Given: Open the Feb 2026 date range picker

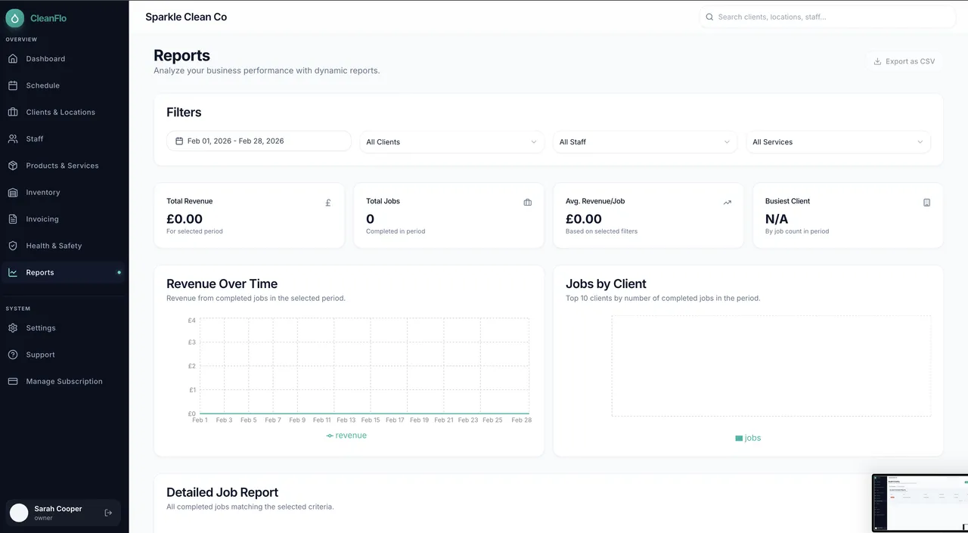Looking at the screenshot, I should coord(259,141).
